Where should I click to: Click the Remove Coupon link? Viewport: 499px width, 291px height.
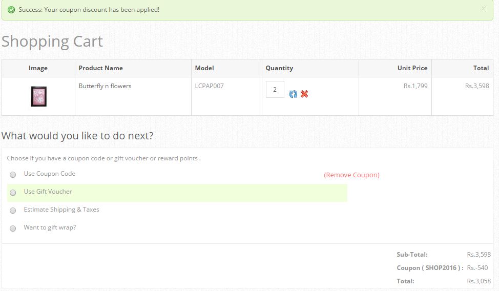351,175
